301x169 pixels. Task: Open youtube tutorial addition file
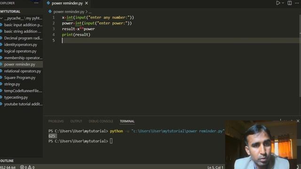tap(21, 104)
